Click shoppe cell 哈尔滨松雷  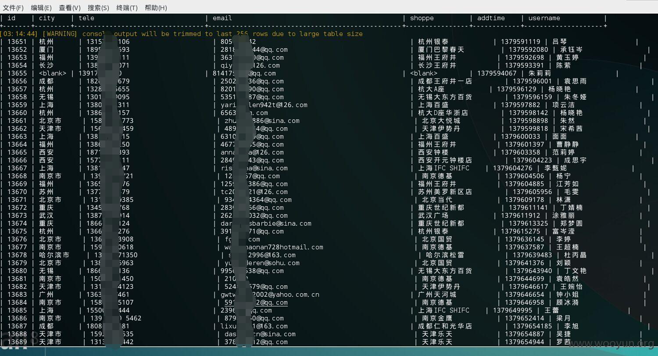click(x=445, y=255)
